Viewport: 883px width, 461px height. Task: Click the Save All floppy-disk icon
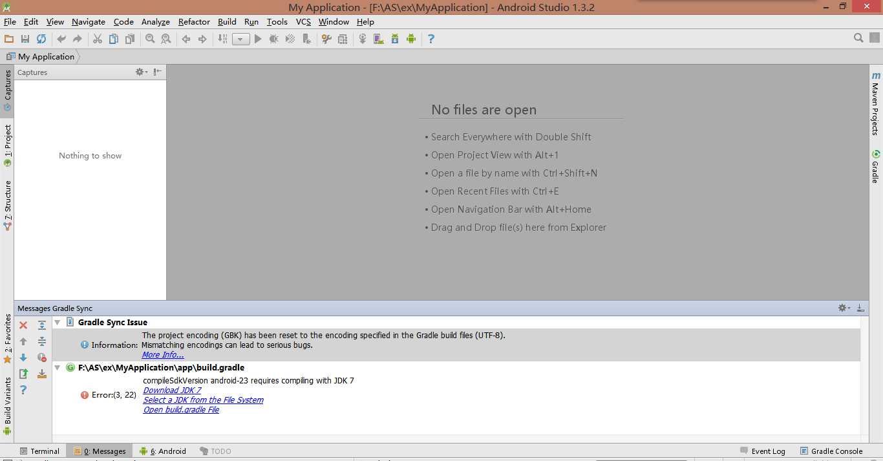[25, 39]
